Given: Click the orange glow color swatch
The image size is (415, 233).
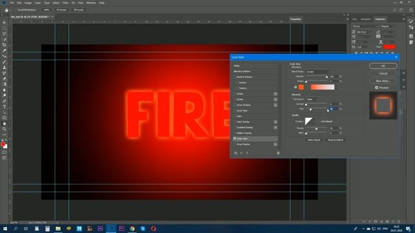Looking at the screenshot, I should pos(301,87).
